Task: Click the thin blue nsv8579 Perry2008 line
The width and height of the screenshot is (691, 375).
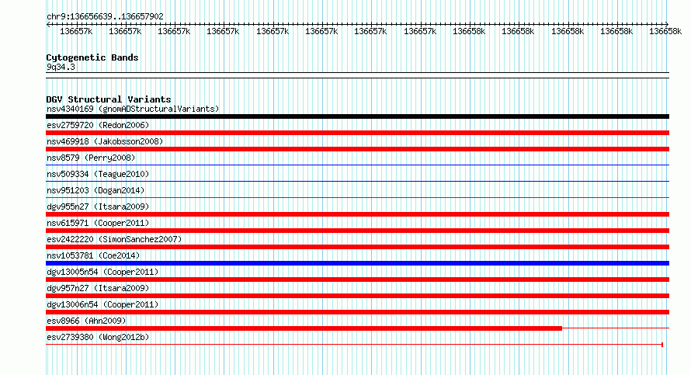Action: coord(357,165)
